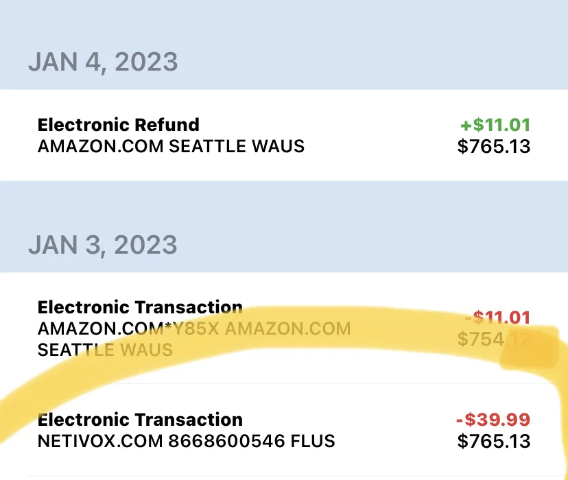Open the NETIVOX.COM Electronic Transaction row
The height and width of the screenshot is (480, 568).
284,430
